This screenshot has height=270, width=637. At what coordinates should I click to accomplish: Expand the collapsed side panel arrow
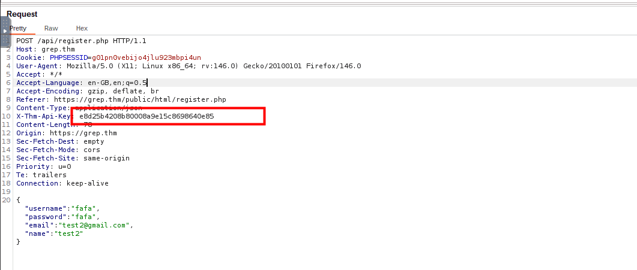[x=5, y=30]
